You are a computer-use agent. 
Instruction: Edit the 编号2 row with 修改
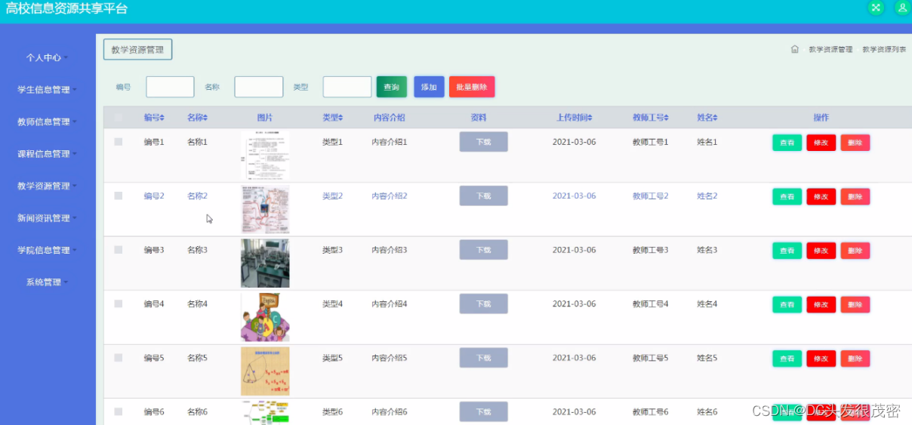point(821,196)
